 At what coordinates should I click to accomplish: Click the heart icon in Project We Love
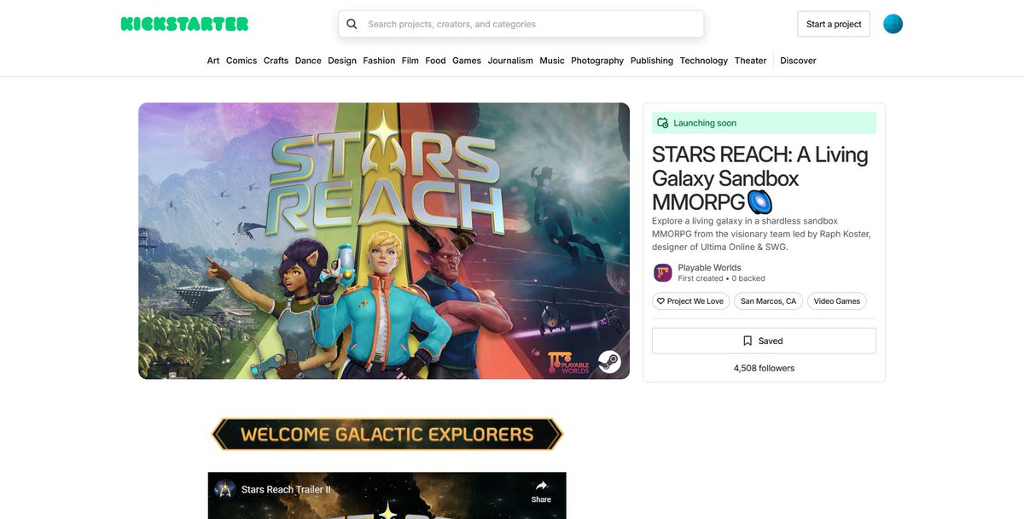pos(660,301)
